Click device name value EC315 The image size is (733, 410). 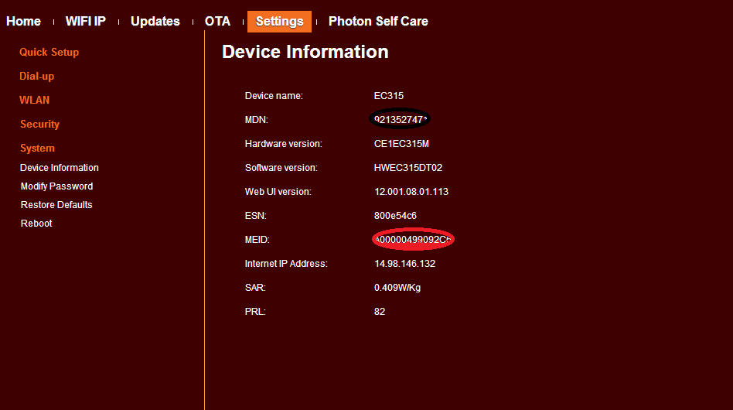(x=388, y=96)
